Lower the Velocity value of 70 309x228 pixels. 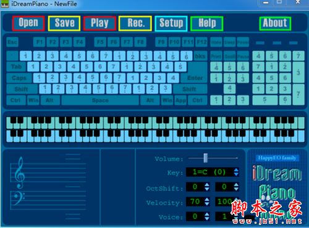tap(207, 203)
